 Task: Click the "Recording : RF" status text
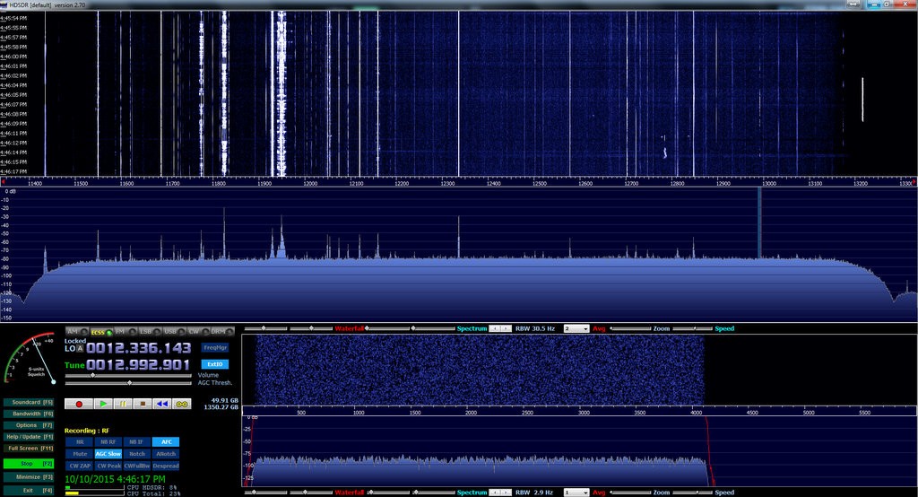(x=87, y=431)
